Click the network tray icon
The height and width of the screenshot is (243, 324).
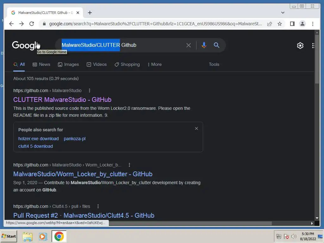tap(278, 236)
